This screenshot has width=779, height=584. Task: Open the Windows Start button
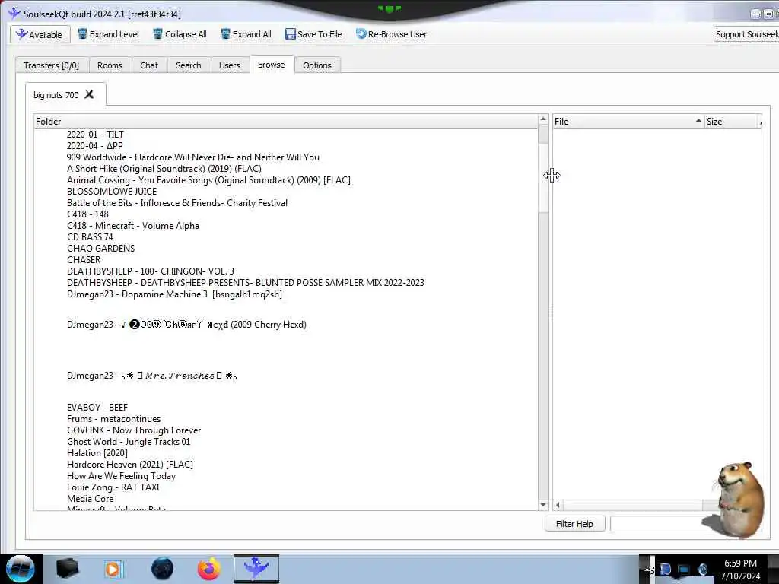click(x=21, y=569)
